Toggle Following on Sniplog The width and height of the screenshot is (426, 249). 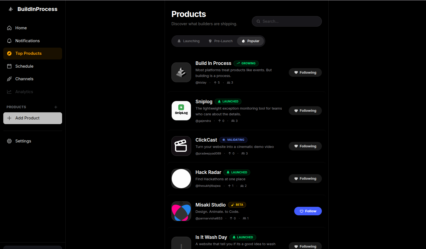coord(305,110)
